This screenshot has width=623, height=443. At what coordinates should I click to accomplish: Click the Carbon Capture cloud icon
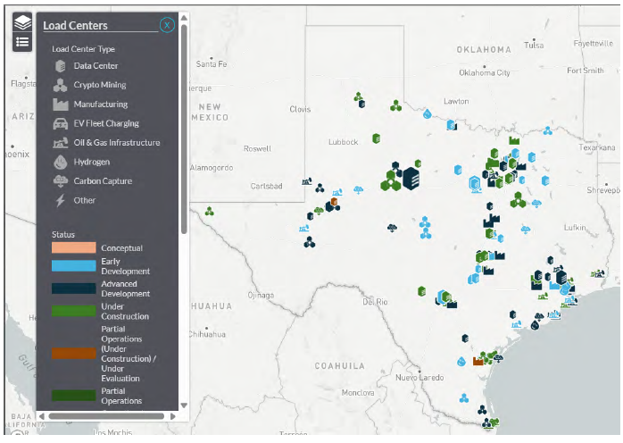point(60,181)
